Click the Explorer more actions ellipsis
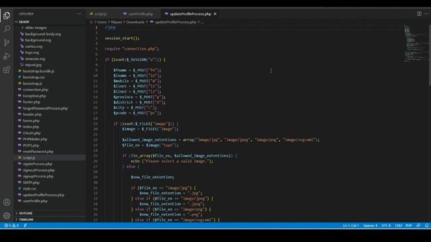Viewport: 431px width, 242px height. click(79, 13)
